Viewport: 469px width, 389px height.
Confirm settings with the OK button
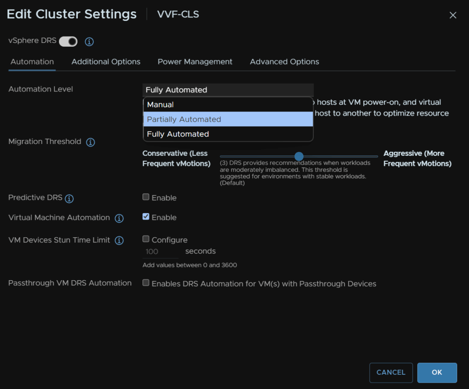point(436,373)
